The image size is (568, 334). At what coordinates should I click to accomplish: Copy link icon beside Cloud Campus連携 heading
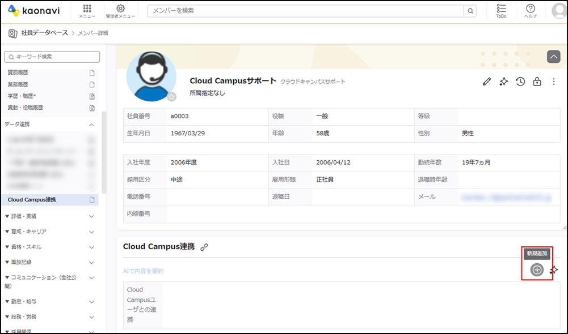pyautogui.click(x=204, y=247)
